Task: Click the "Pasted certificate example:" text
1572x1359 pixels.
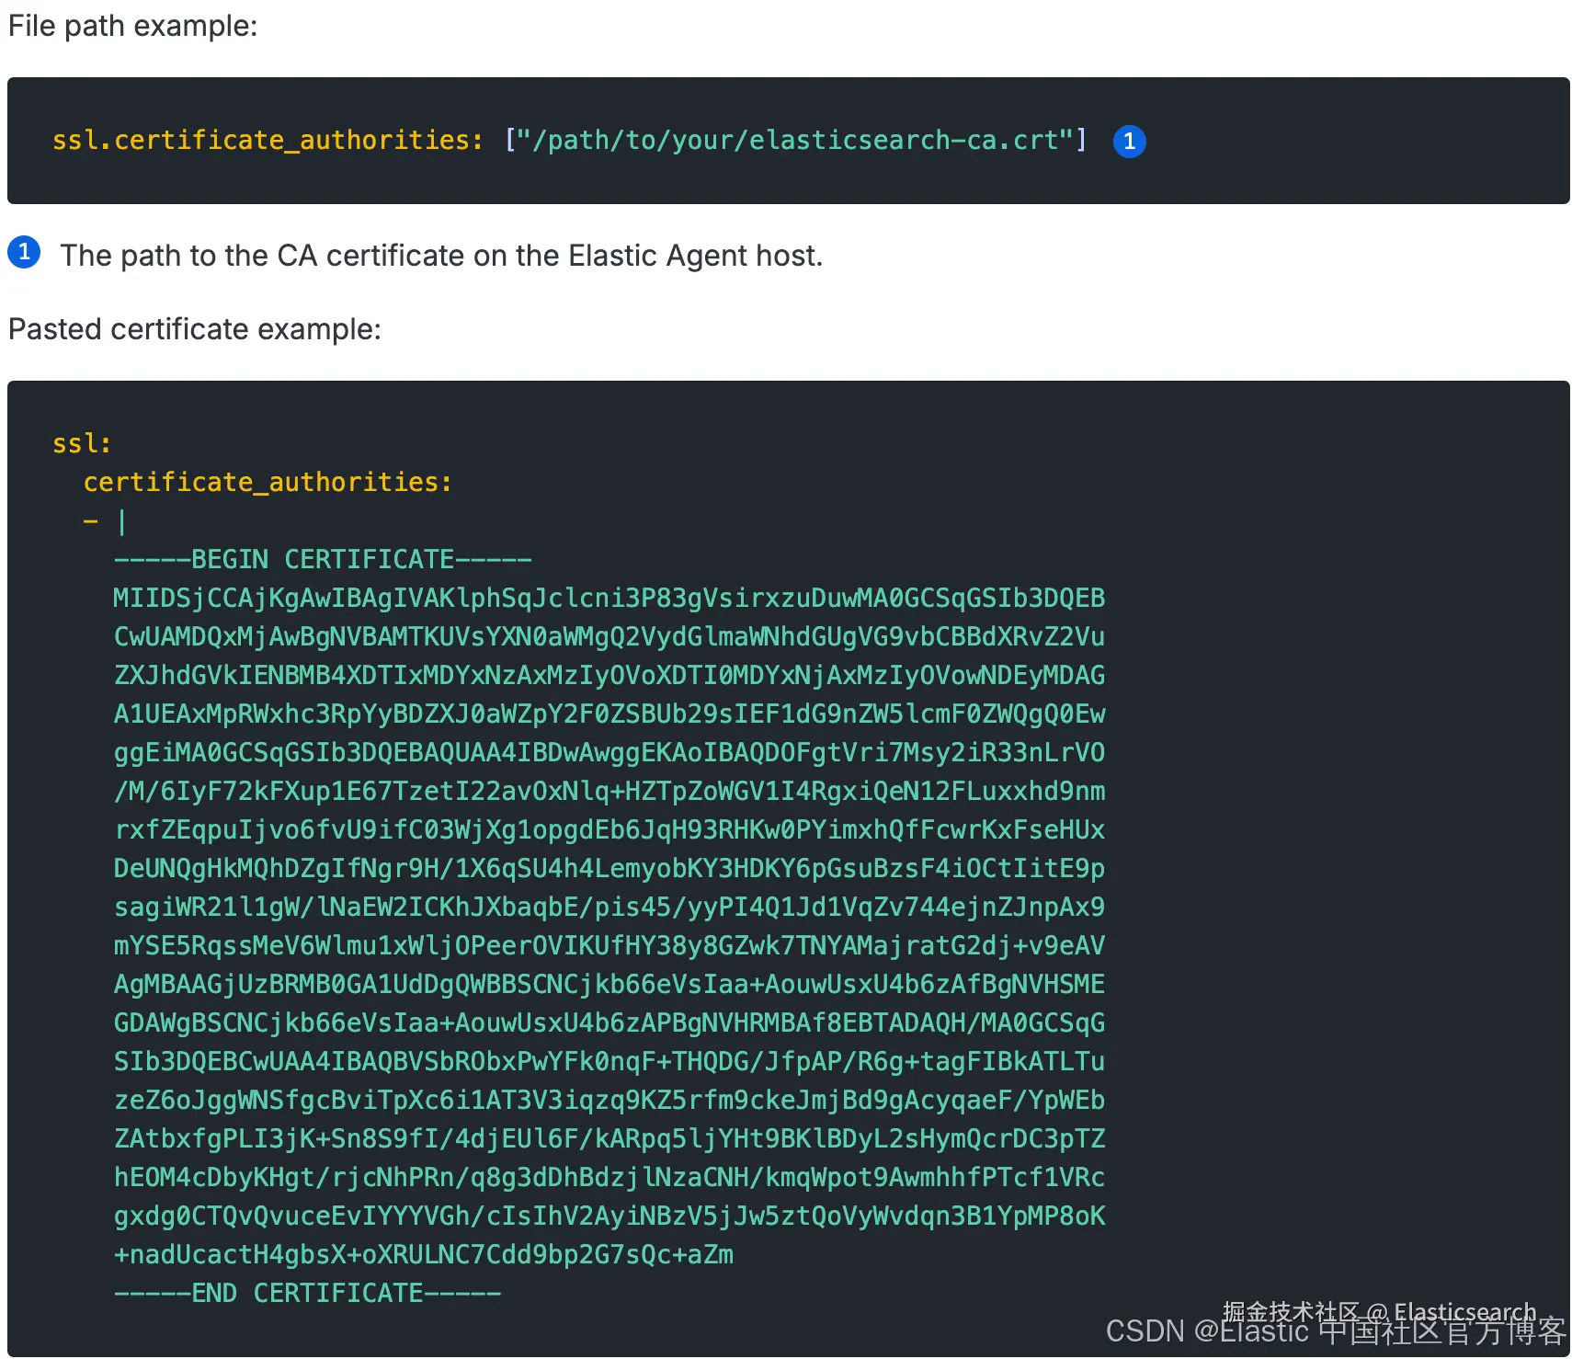Action: pyautogui.click(x=195, y=329)
